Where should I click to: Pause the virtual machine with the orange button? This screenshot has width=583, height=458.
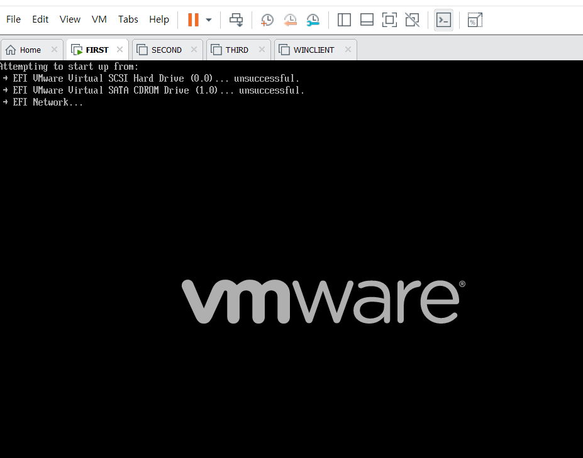pos(193,19)
